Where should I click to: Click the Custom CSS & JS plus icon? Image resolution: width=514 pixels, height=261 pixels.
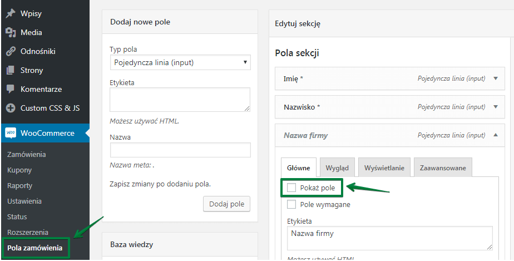pyautogui.click(x=10, y=108)
